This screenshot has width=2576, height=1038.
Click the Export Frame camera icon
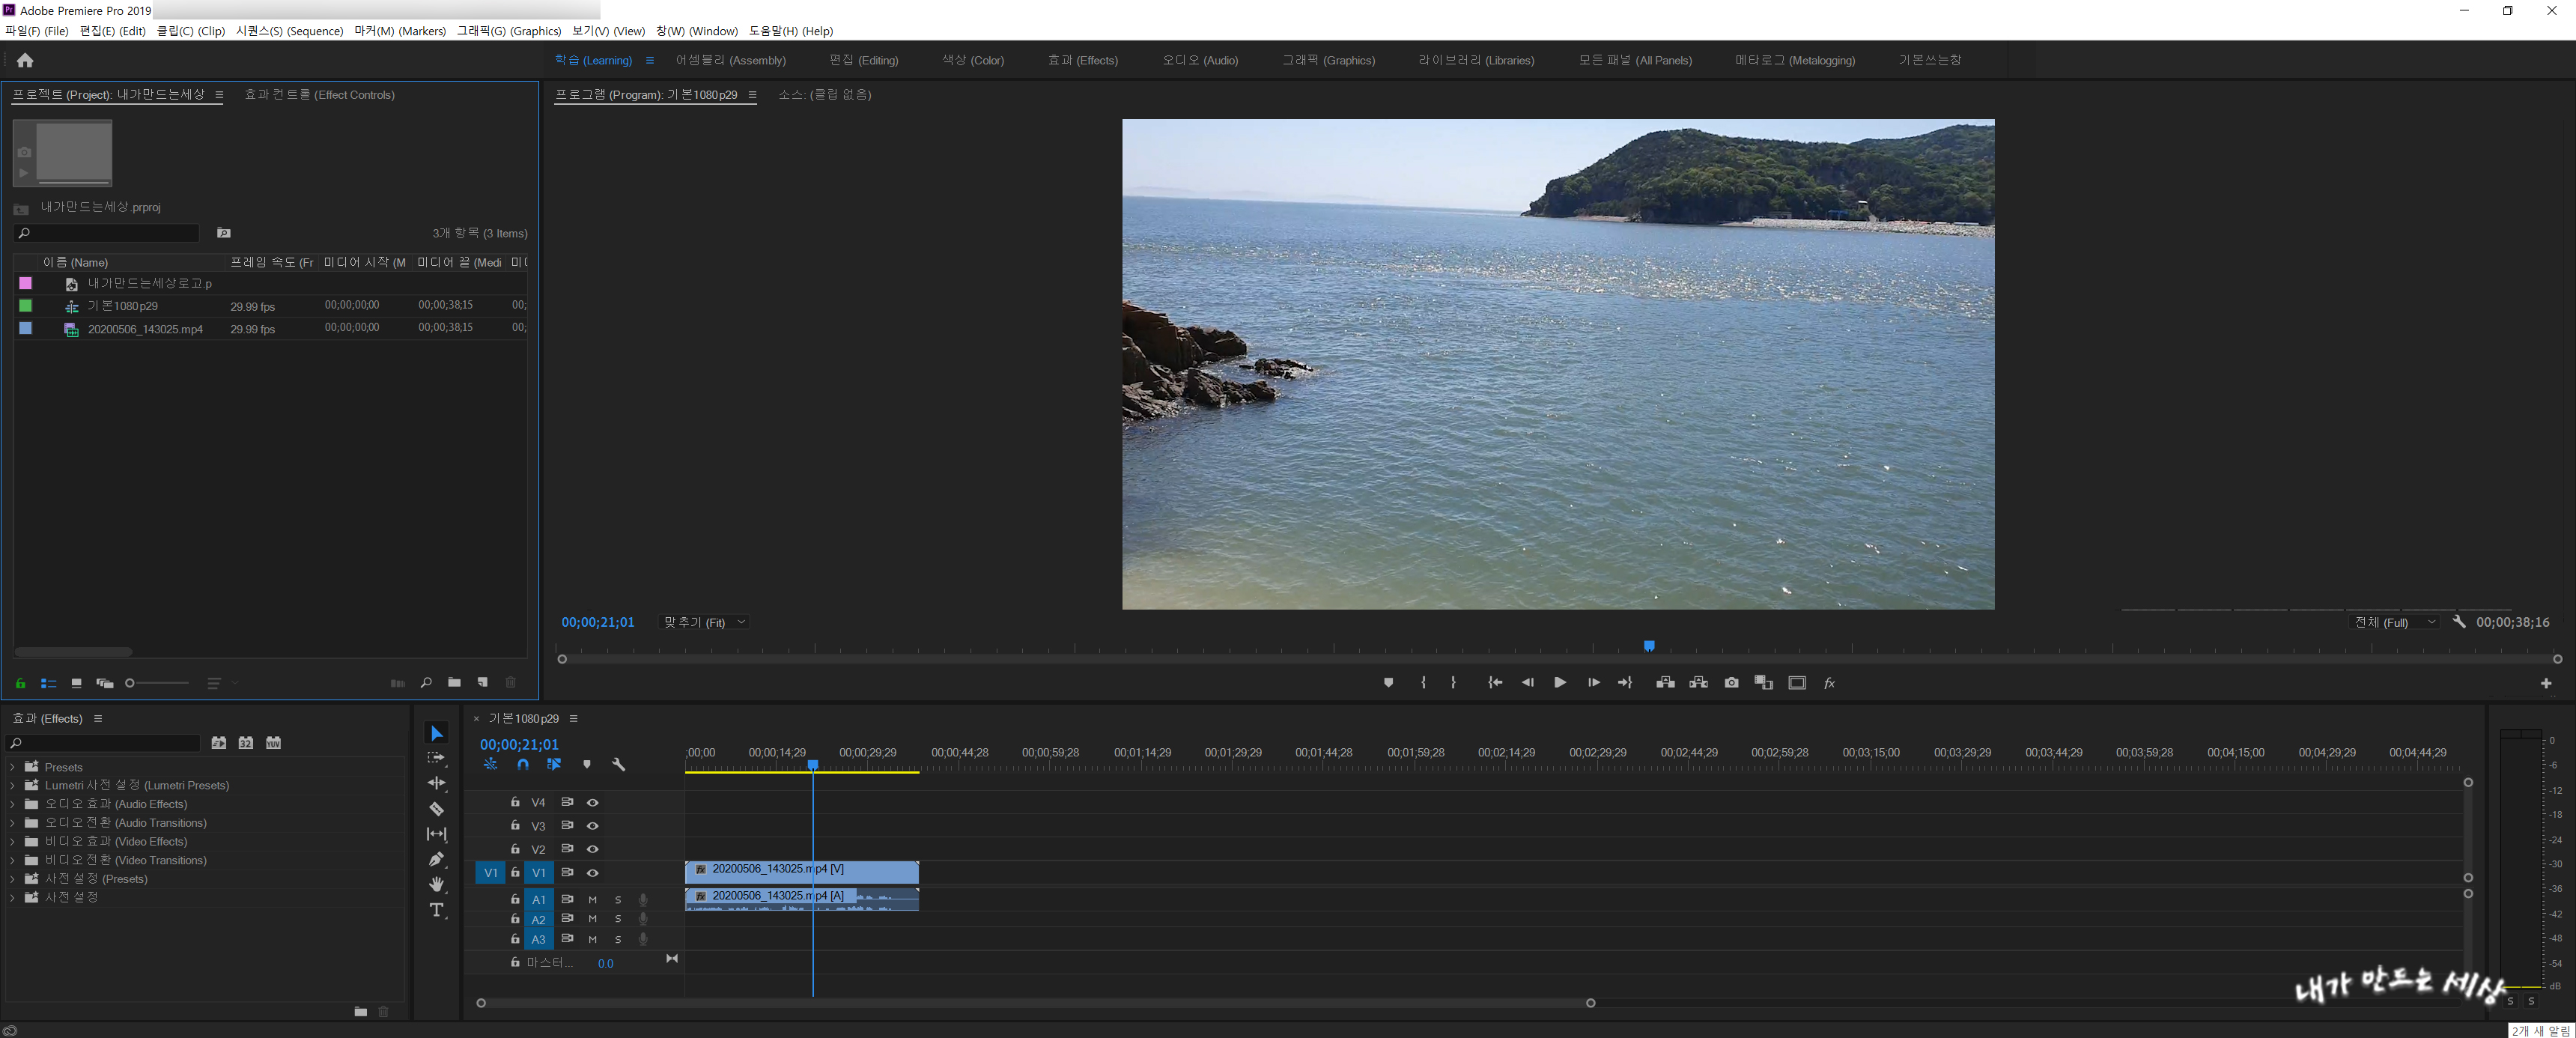tap(1731, 683)
